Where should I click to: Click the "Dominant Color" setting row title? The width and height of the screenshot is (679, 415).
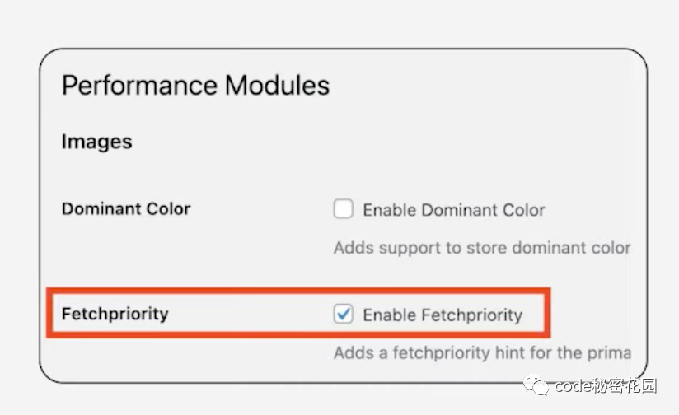click(126, 209)
